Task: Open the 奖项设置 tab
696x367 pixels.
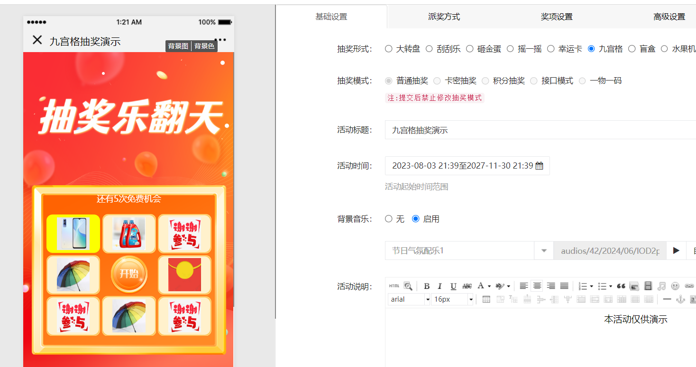Action: (557, 17)
